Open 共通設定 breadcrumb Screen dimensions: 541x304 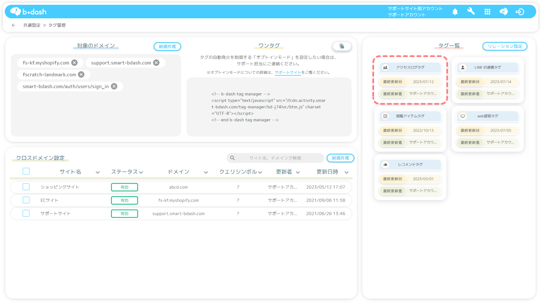(32, 25)
